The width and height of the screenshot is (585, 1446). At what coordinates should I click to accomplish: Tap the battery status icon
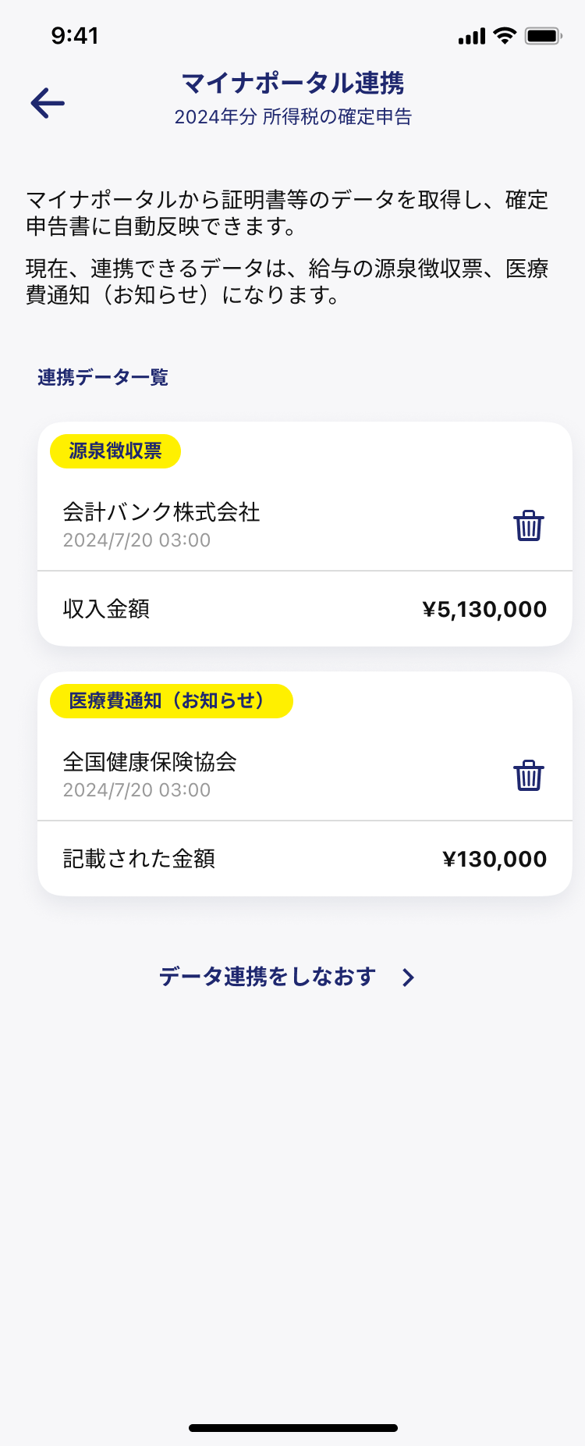544,36
